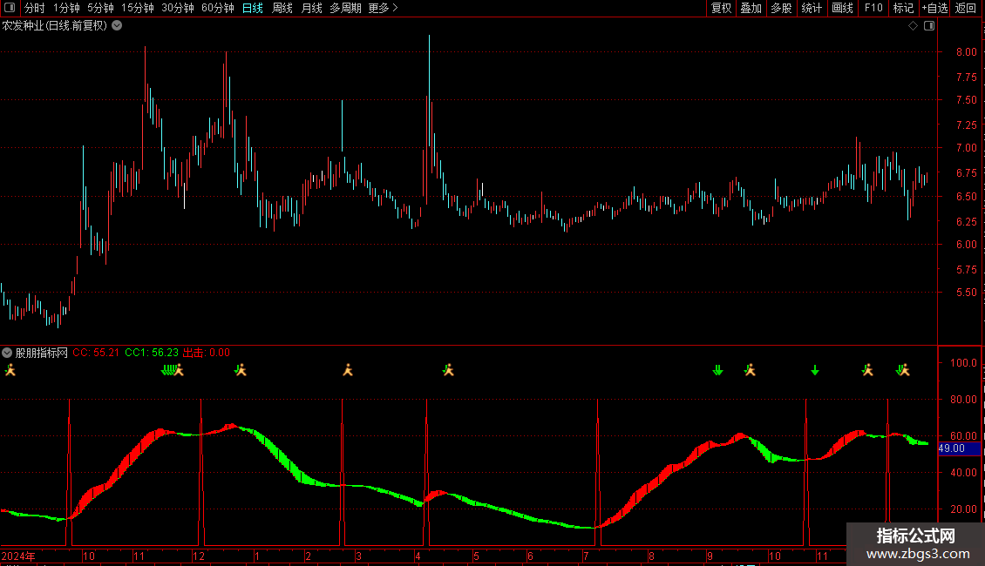Click the 2024年 label on time axis
The height and width of the screenshot is (566, 985).
pyautogui.click(x=18, y=556)
